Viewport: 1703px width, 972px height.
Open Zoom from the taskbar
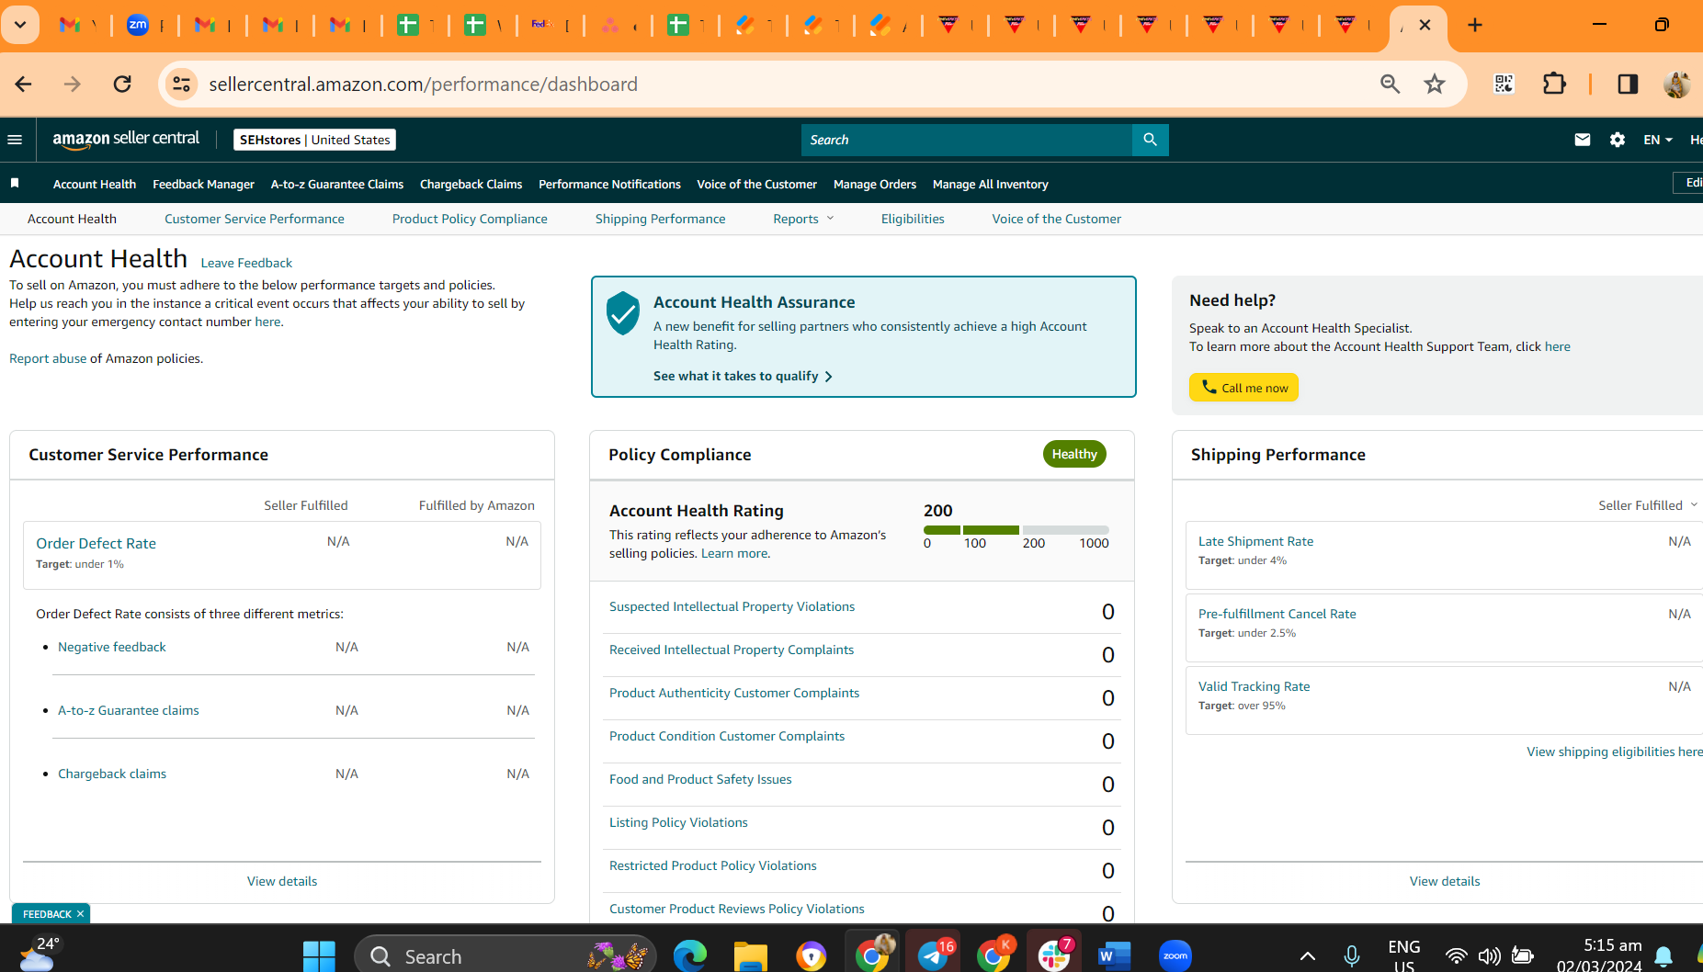coord(1175,956)
